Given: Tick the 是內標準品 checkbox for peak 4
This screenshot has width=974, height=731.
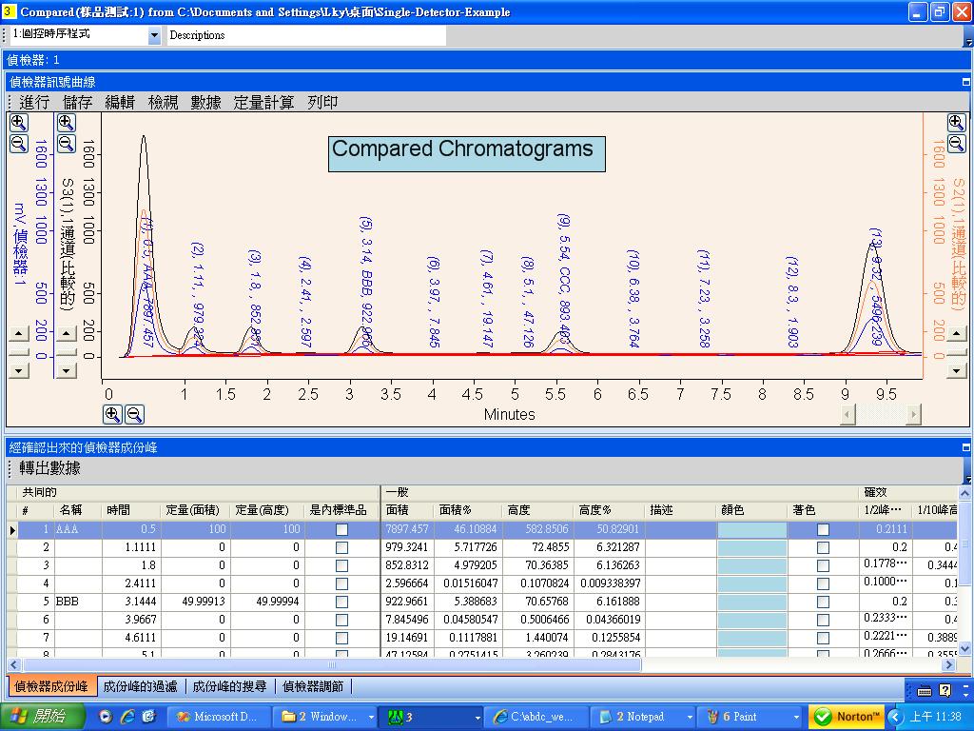Looking at the screenshot, I should click(341, 583).
